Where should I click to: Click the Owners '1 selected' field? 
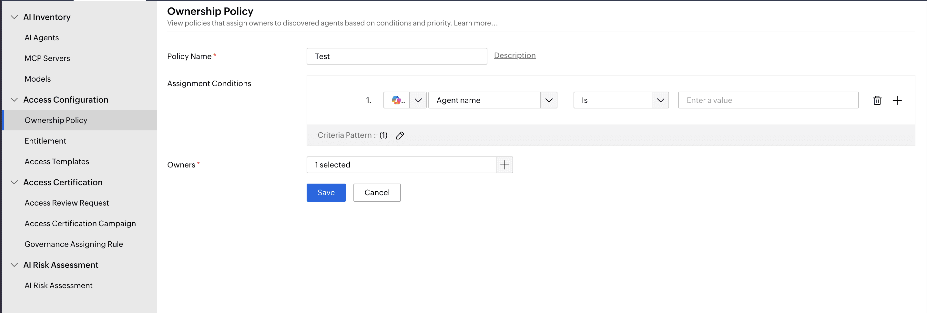401,165
